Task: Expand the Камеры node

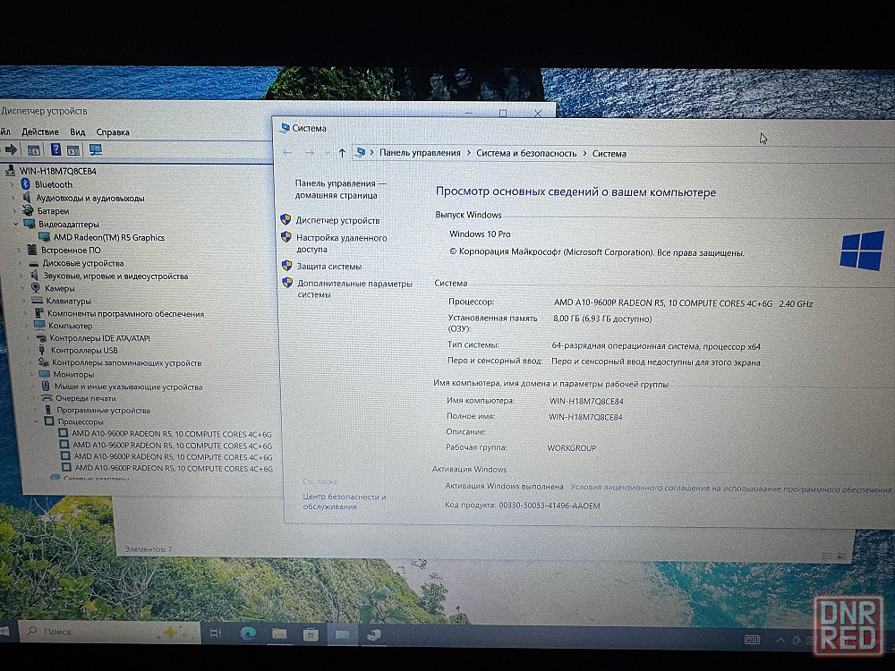Action: [23, 288]
